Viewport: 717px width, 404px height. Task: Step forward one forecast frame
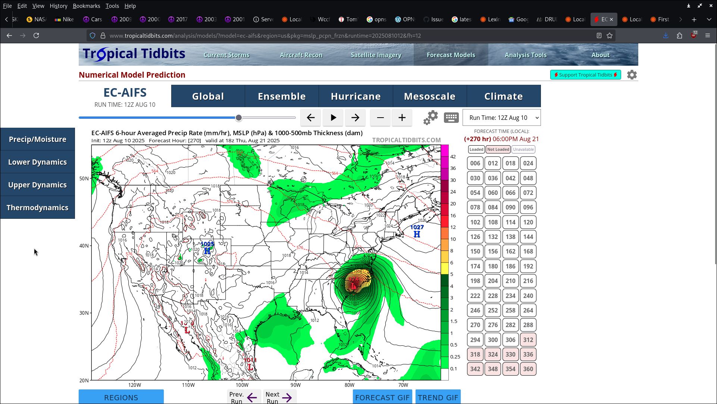(355, 118)
